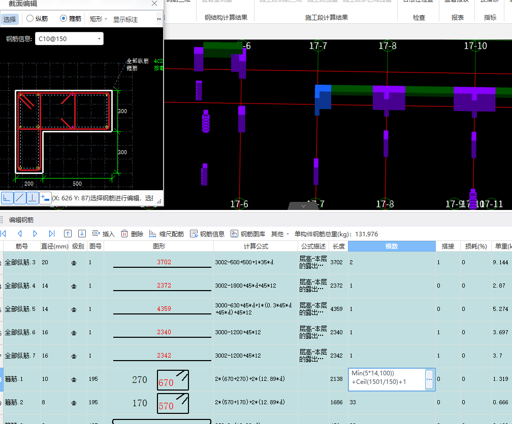Viewport: 512px width, 424px height.
Task: Move selected rebar row up
Action: [68, 233]
